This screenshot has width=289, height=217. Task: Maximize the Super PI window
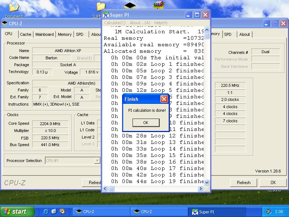(197, 15)
